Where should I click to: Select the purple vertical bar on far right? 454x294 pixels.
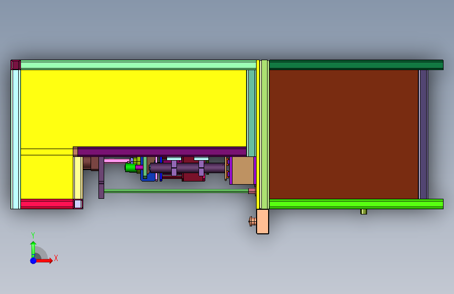(423, 134)
